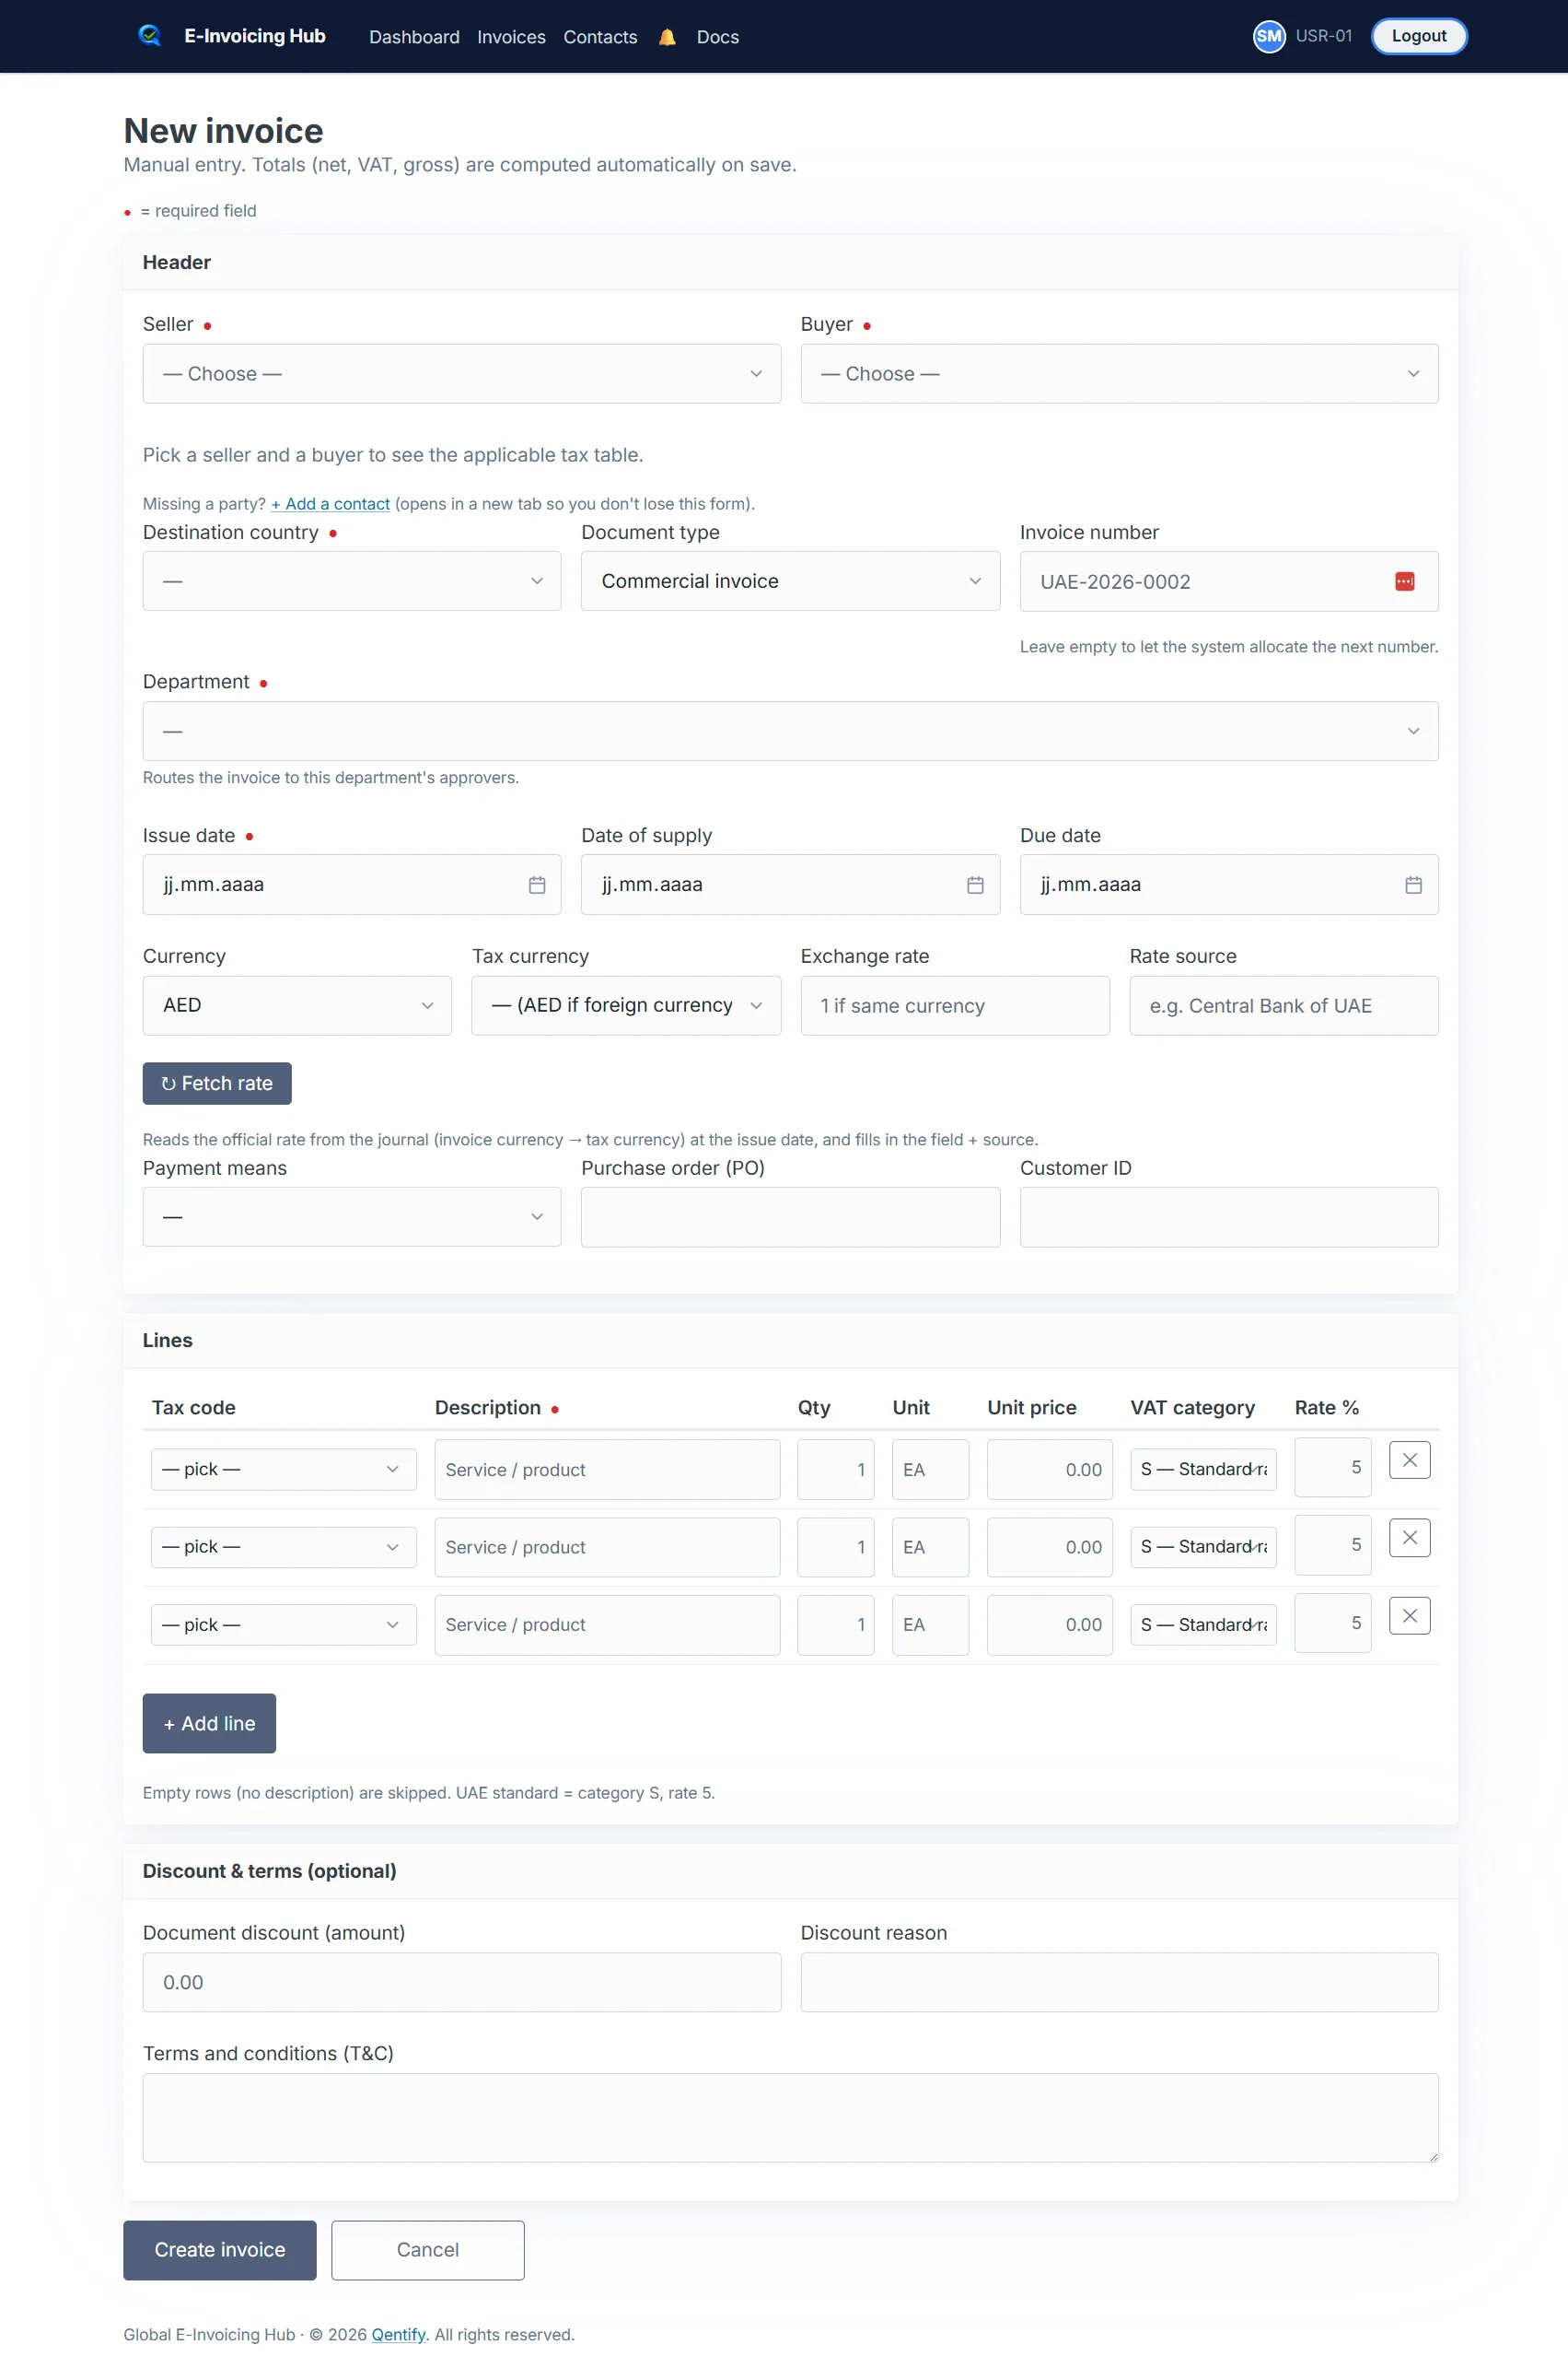
Task: Focus the third line Description field
Action: point(607,1624)
